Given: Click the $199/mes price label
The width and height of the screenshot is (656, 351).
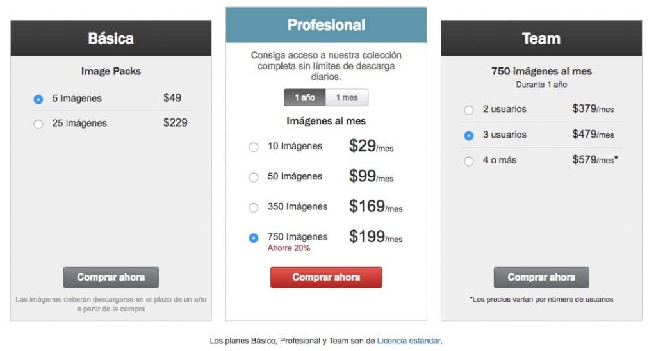Looking at the screenshot, I should [x=375, y=237].
